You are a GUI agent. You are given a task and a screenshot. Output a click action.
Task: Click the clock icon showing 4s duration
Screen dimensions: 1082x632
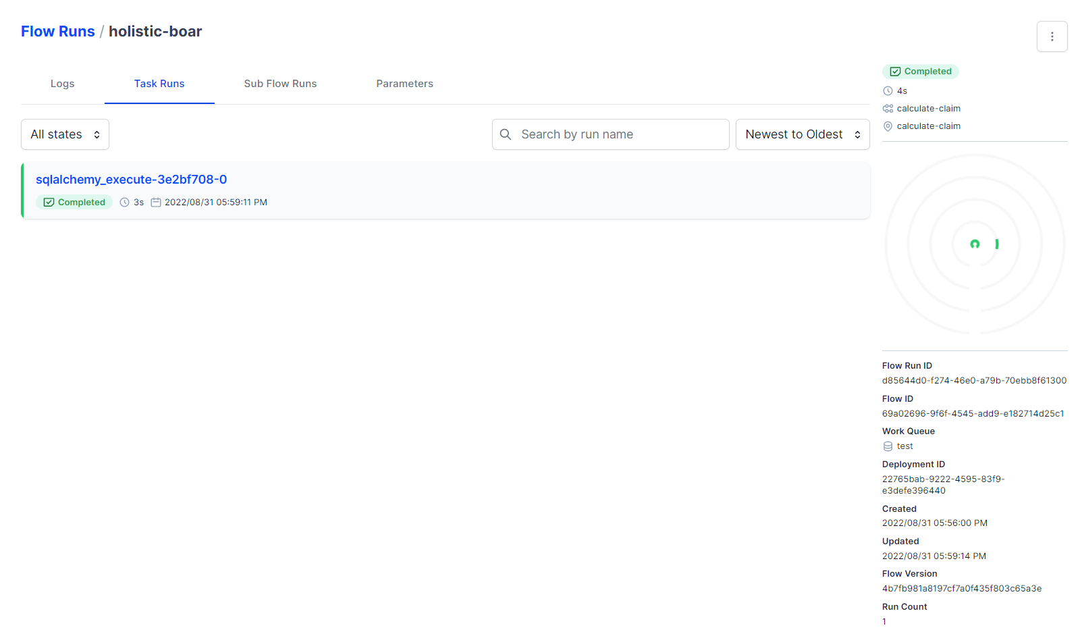pos(888,90)
